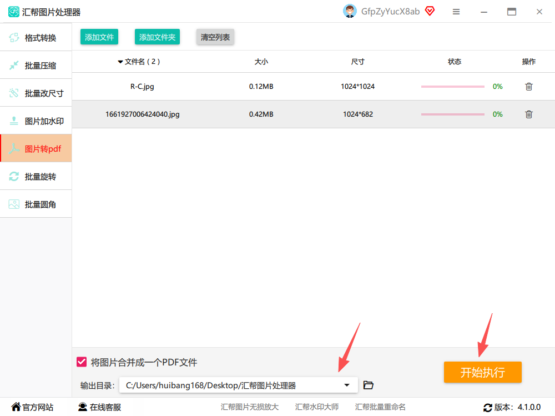This screenshot has height=416, width=555.
Task: Uncheck 将图片合并成一个PDF文件 checkbox
Action: coord(82,362)
